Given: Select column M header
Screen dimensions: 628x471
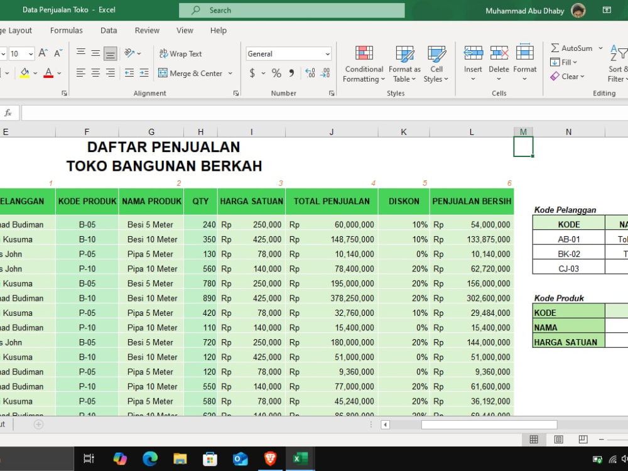Looking at the screenshot, I should coord(523,132).
